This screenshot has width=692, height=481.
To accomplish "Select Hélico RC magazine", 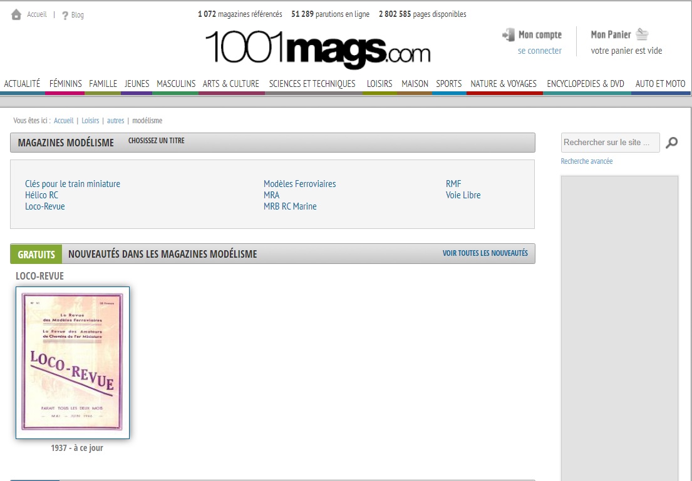I will point(41,195).
